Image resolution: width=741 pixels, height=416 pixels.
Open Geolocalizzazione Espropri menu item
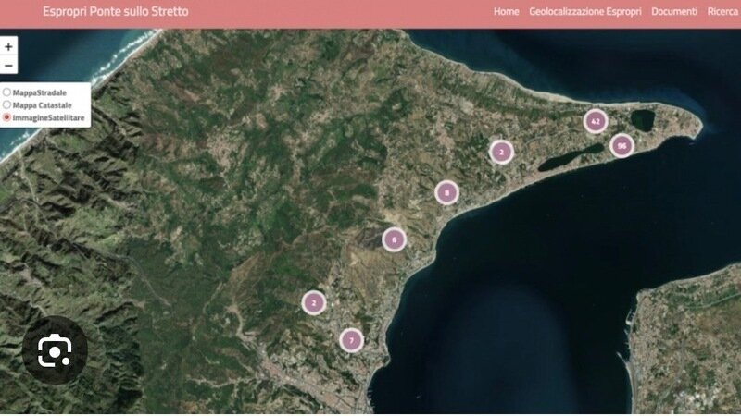point(585,12)
